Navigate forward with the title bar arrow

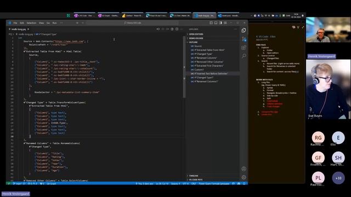click(x=83, y=23)
